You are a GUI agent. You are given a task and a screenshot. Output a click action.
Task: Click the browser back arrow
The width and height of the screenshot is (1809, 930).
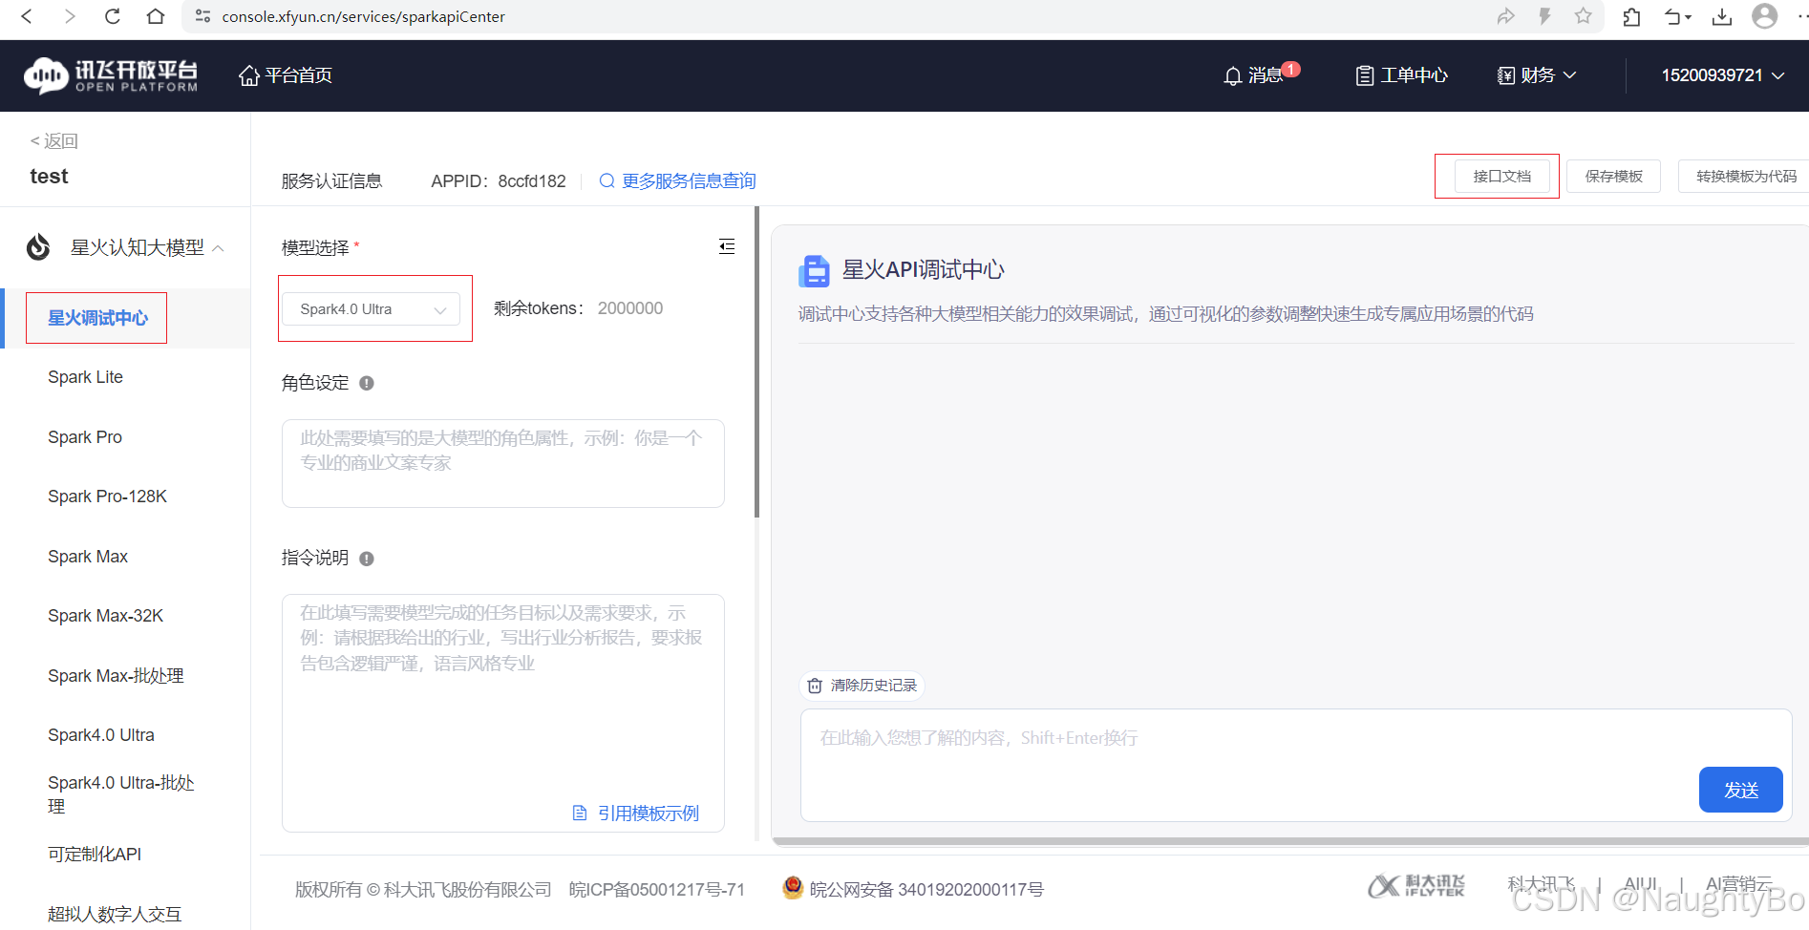coord(27,16)
